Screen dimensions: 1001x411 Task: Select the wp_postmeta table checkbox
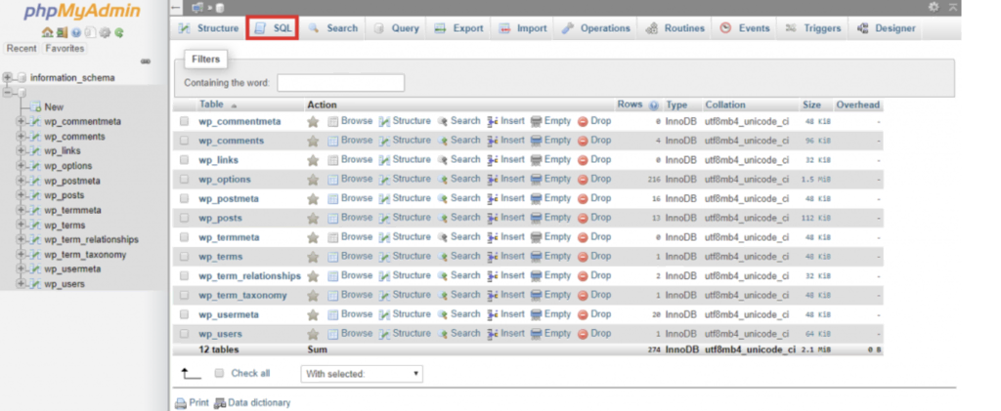tap(184, 199)
